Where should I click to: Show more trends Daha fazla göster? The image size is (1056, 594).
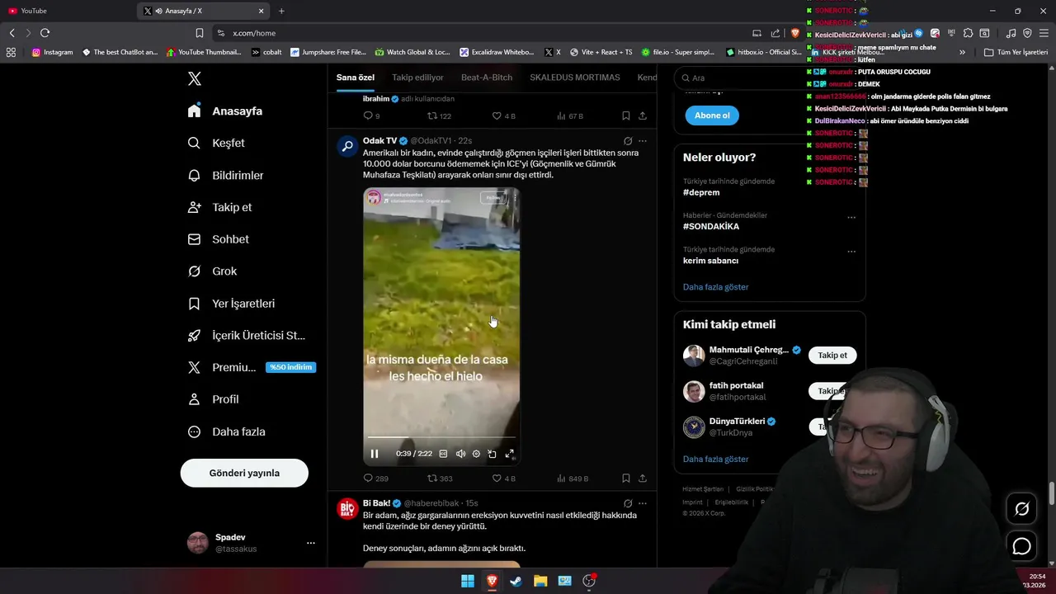tap(716, 287)
